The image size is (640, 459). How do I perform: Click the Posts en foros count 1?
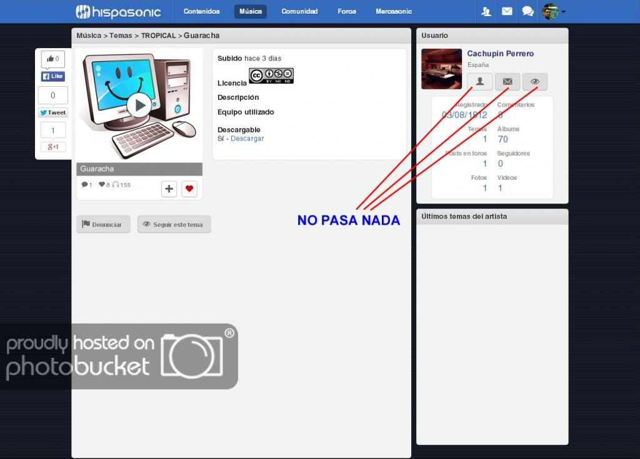click(485, 164)
